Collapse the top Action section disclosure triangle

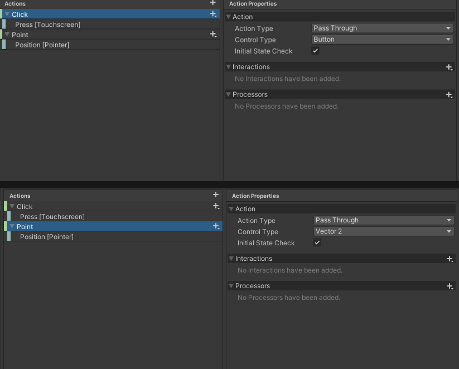point(228,17)
